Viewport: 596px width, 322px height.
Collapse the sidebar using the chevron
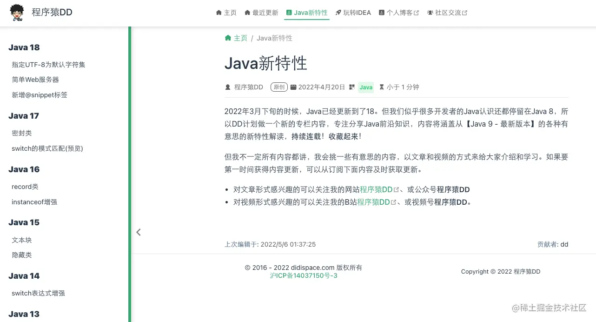click(138, 232)
